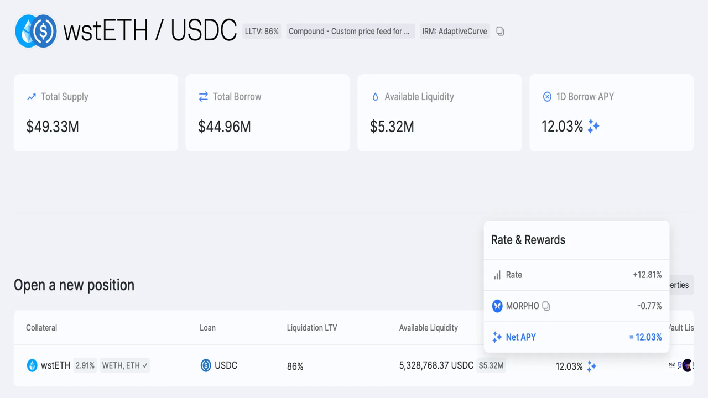Click the Net APY sparkle icon
The width and height of the screenshot is (708, 398).
click(497, 337)
